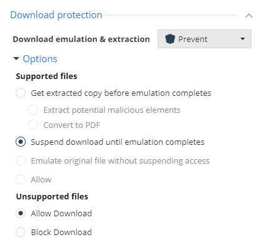Click the Convert to PDF label text

point(72,125)
